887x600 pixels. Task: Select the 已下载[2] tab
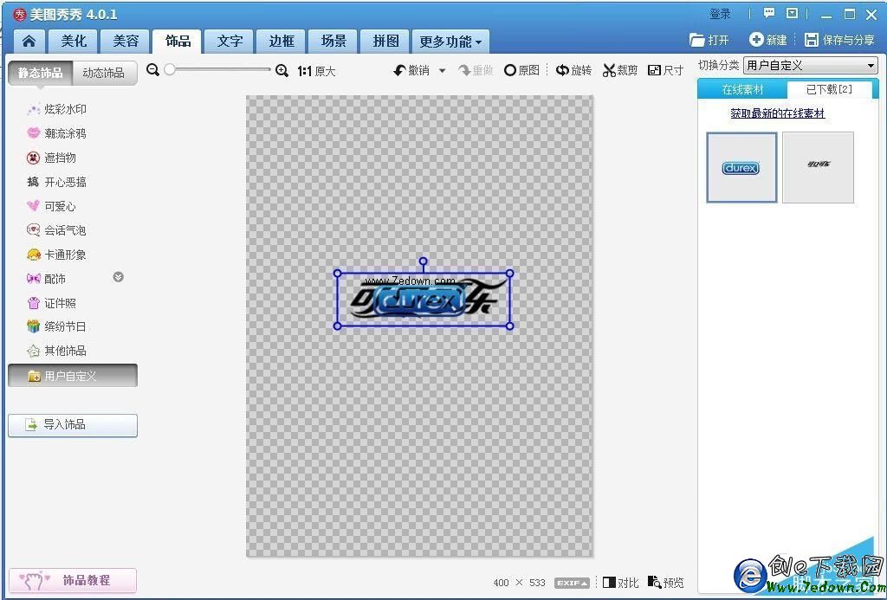[829, 89]
